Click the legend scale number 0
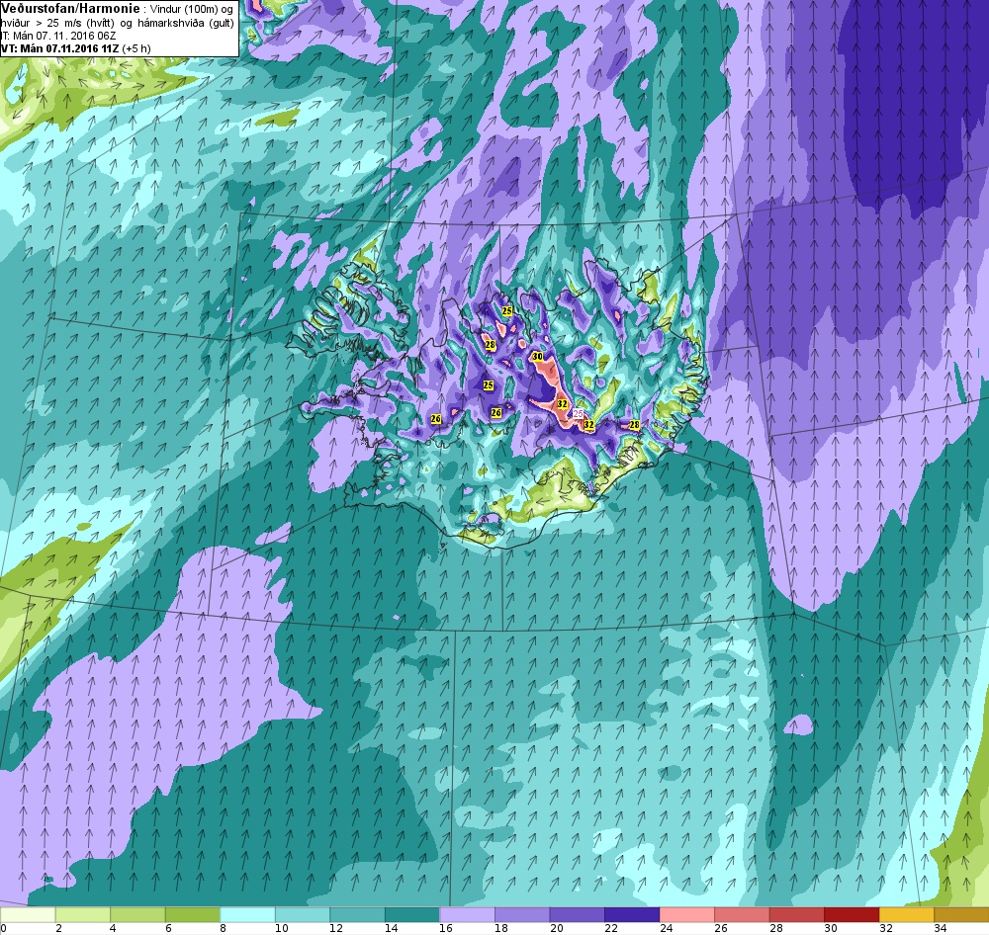Viewport: 989px width, 935px height. click(x=4, y=928)
